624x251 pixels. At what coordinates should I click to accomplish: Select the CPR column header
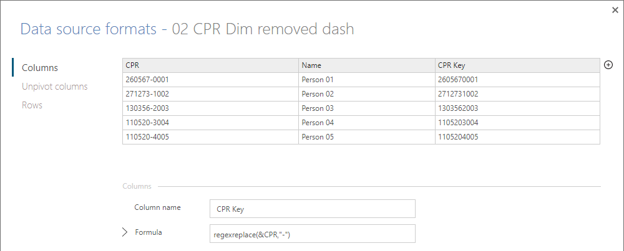(x=210, y=65)
